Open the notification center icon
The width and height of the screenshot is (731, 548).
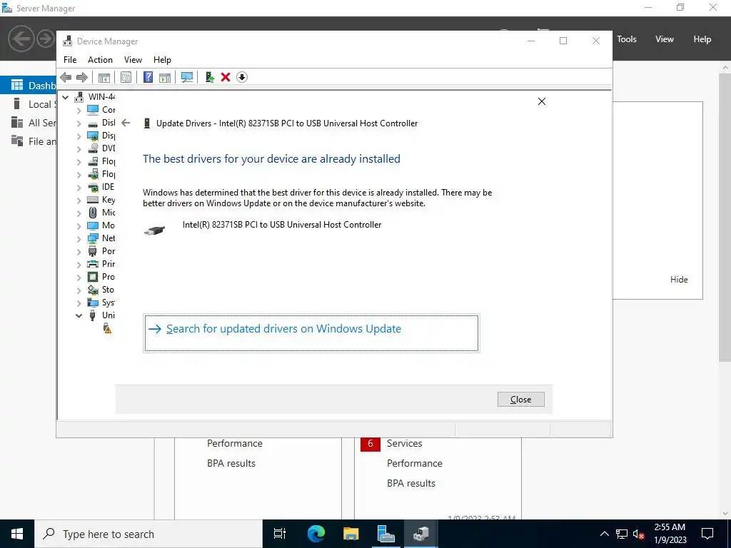pos(707,534)
